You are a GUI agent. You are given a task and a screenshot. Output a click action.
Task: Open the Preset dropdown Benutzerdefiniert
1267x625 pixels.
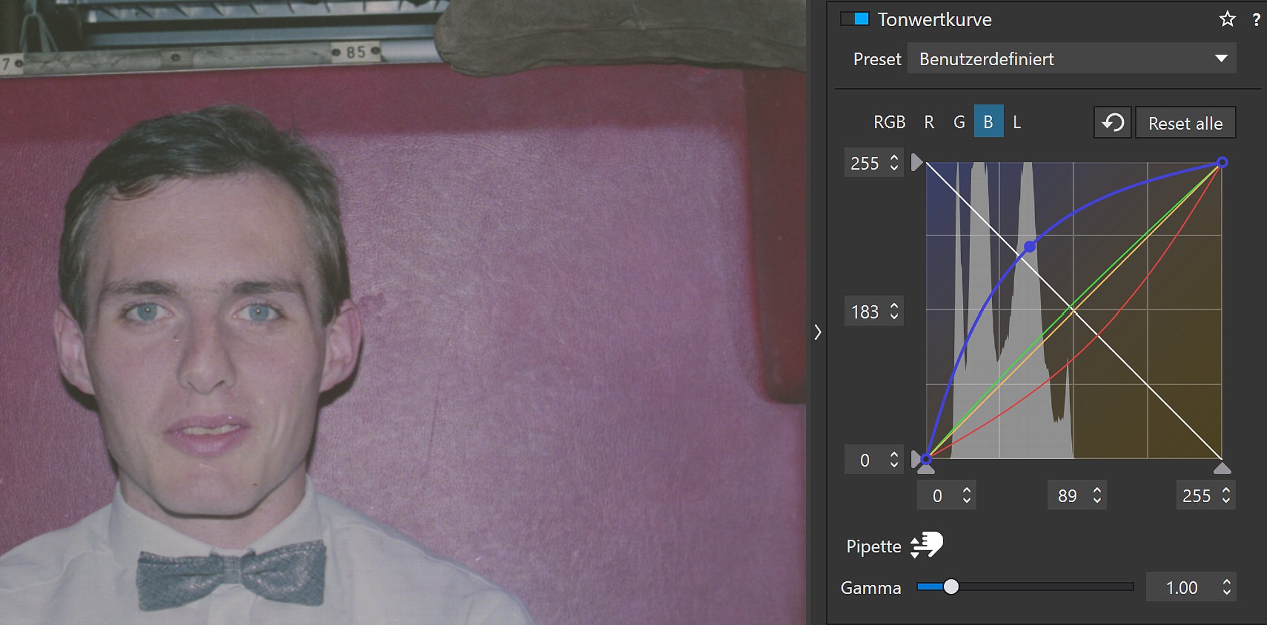point(1071,59)
